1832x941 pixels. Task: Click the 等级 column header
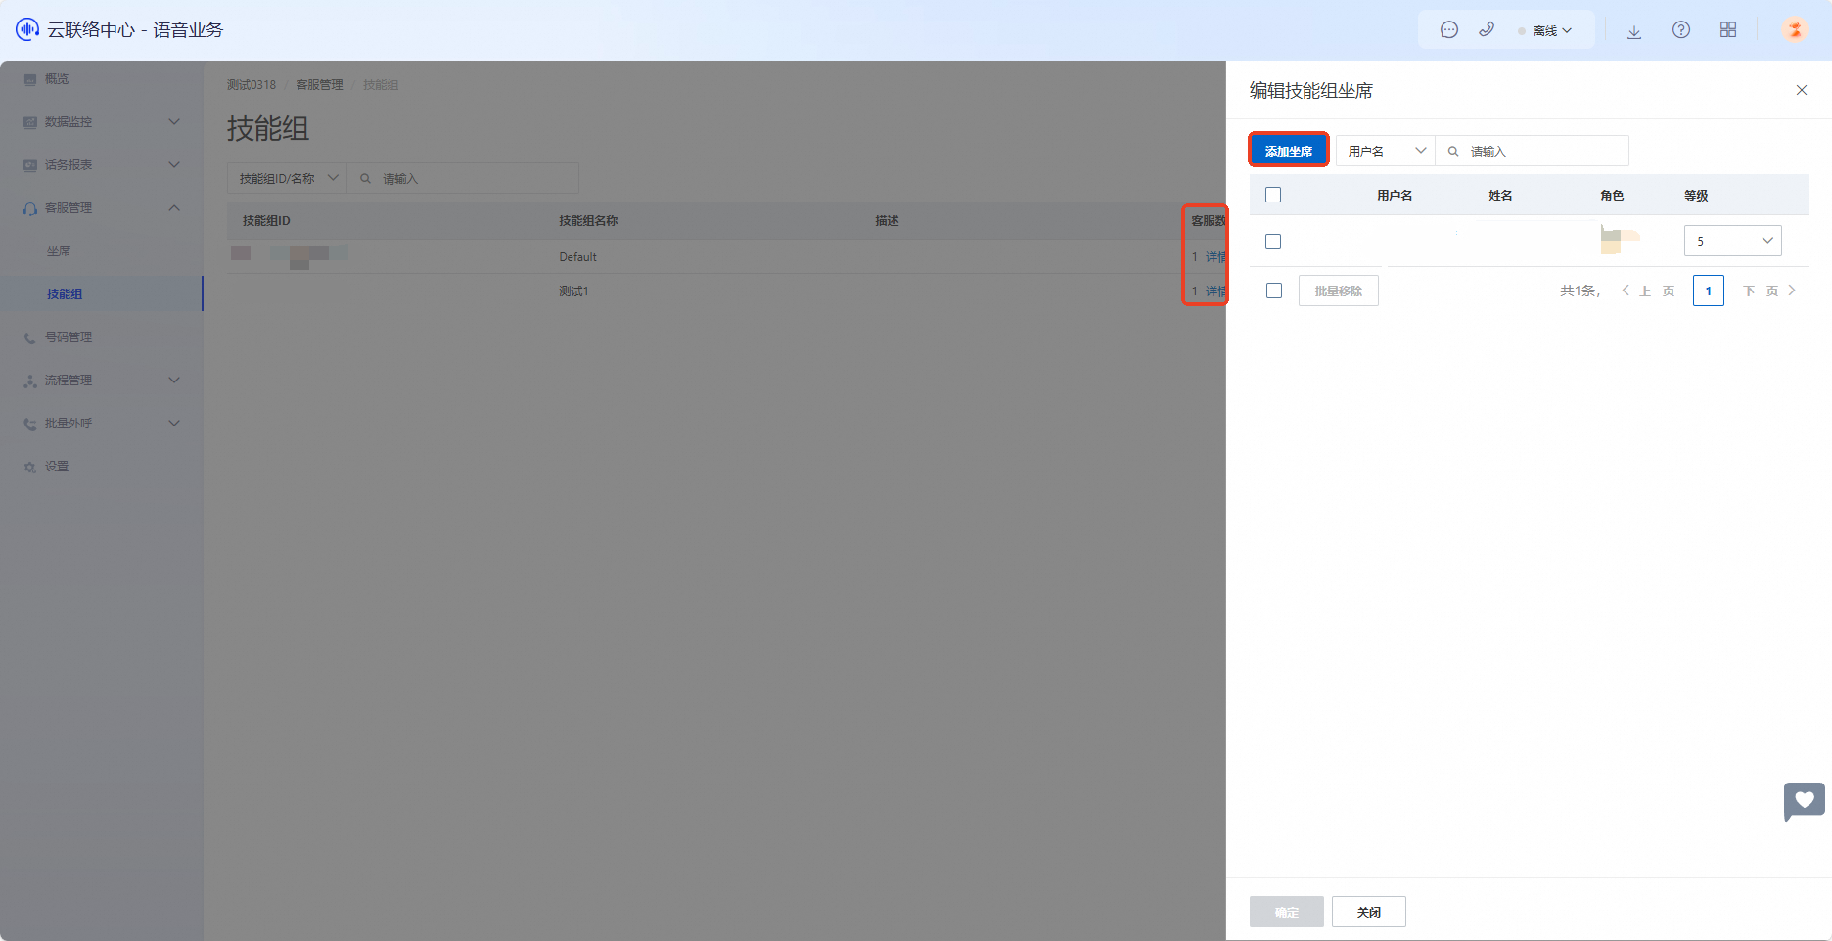(x=1696, y=196)
